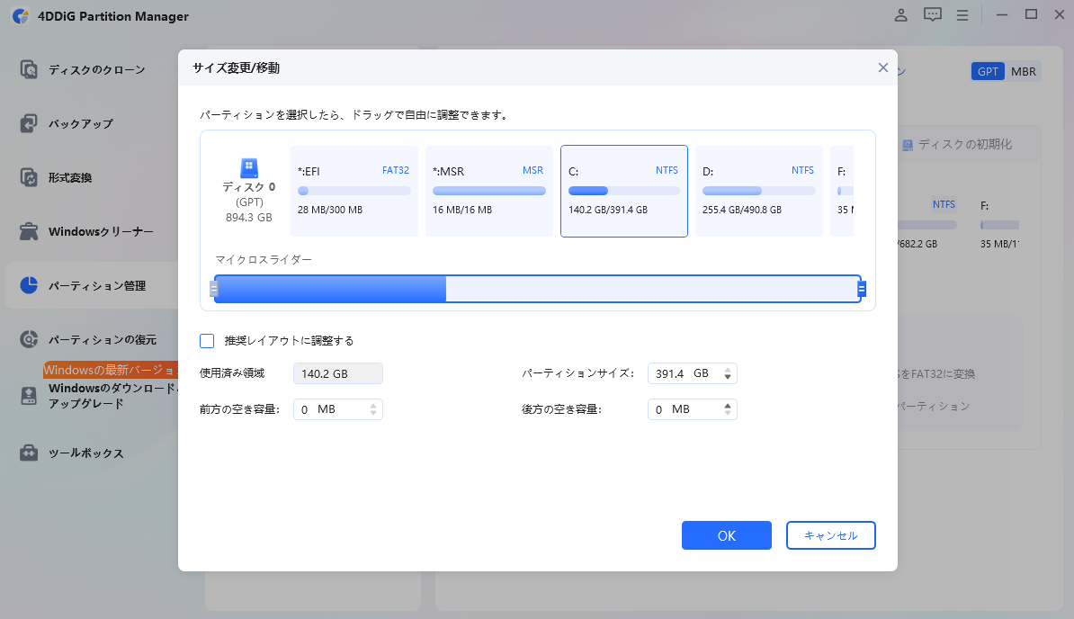Click the right handle of micro slider
Image resolution: width=1074 pixels, height=619 pixels.
(x=862, y=289)
